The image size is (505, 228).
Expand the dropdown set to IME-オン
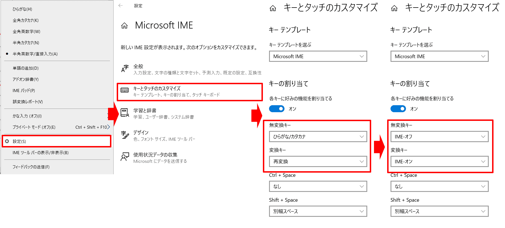(x=439, y=161)
